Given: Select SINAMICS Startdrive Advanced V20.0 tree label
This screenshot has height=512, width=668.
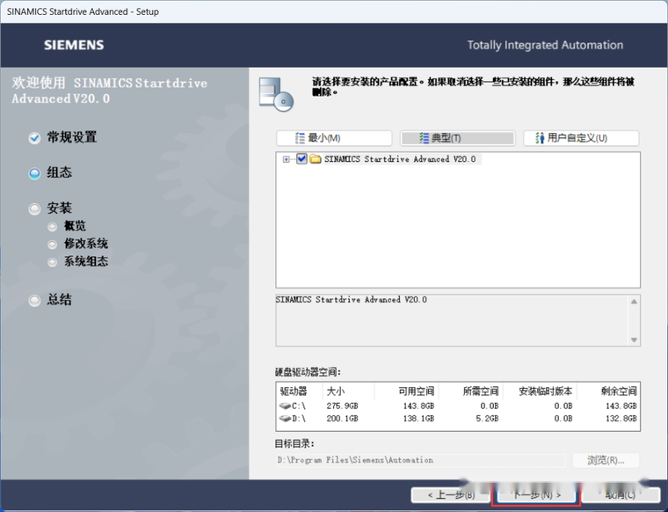Looking at the screenshot, I should (400, 159).
